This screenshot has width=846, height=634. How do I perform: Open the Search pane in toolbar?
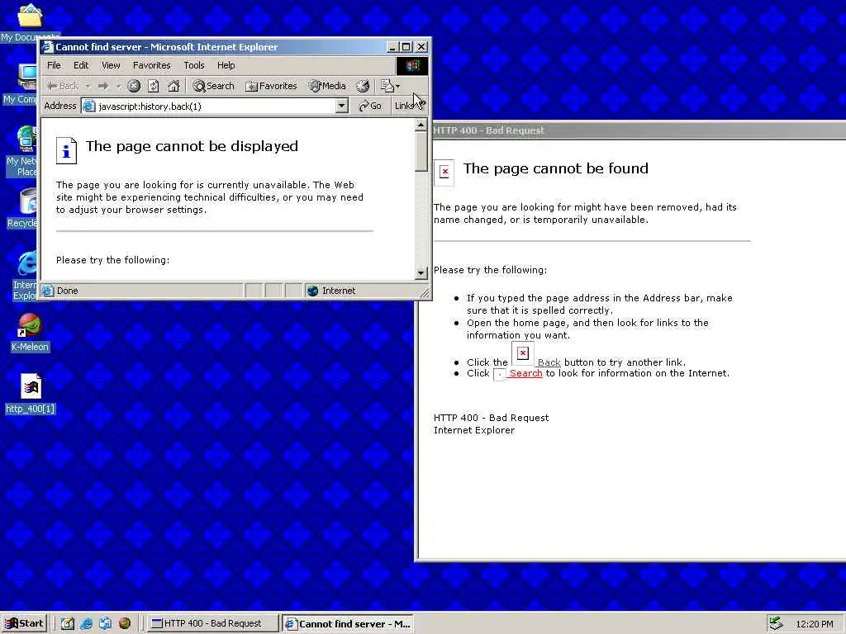point(214,86)
